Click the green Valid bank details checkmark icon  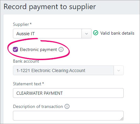pos(96,33)
